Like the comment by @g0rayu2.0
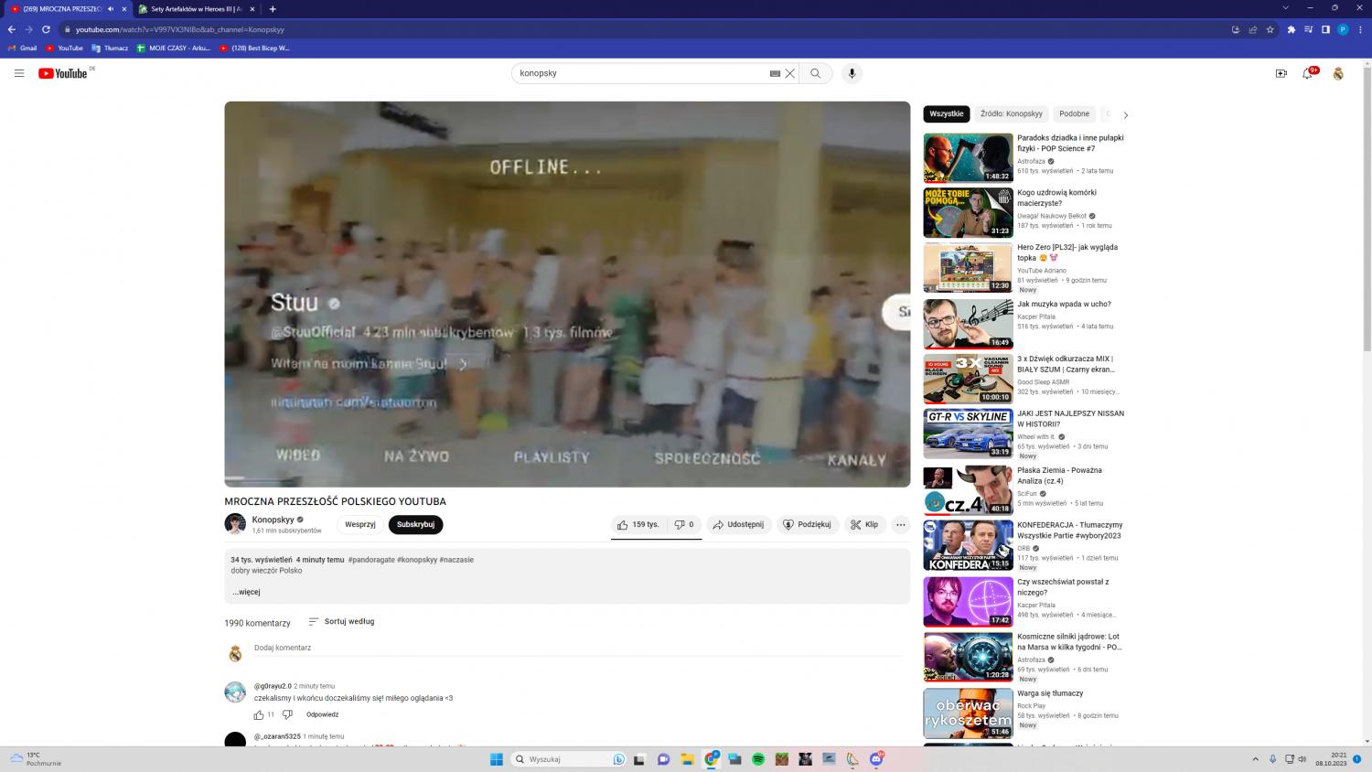The image size is (1372, 772). (x=259, y=714)
